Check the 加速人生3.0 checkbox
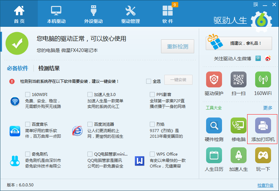This screenshot has height=191, width=279. pyautogui.click(x=90, y=94)
